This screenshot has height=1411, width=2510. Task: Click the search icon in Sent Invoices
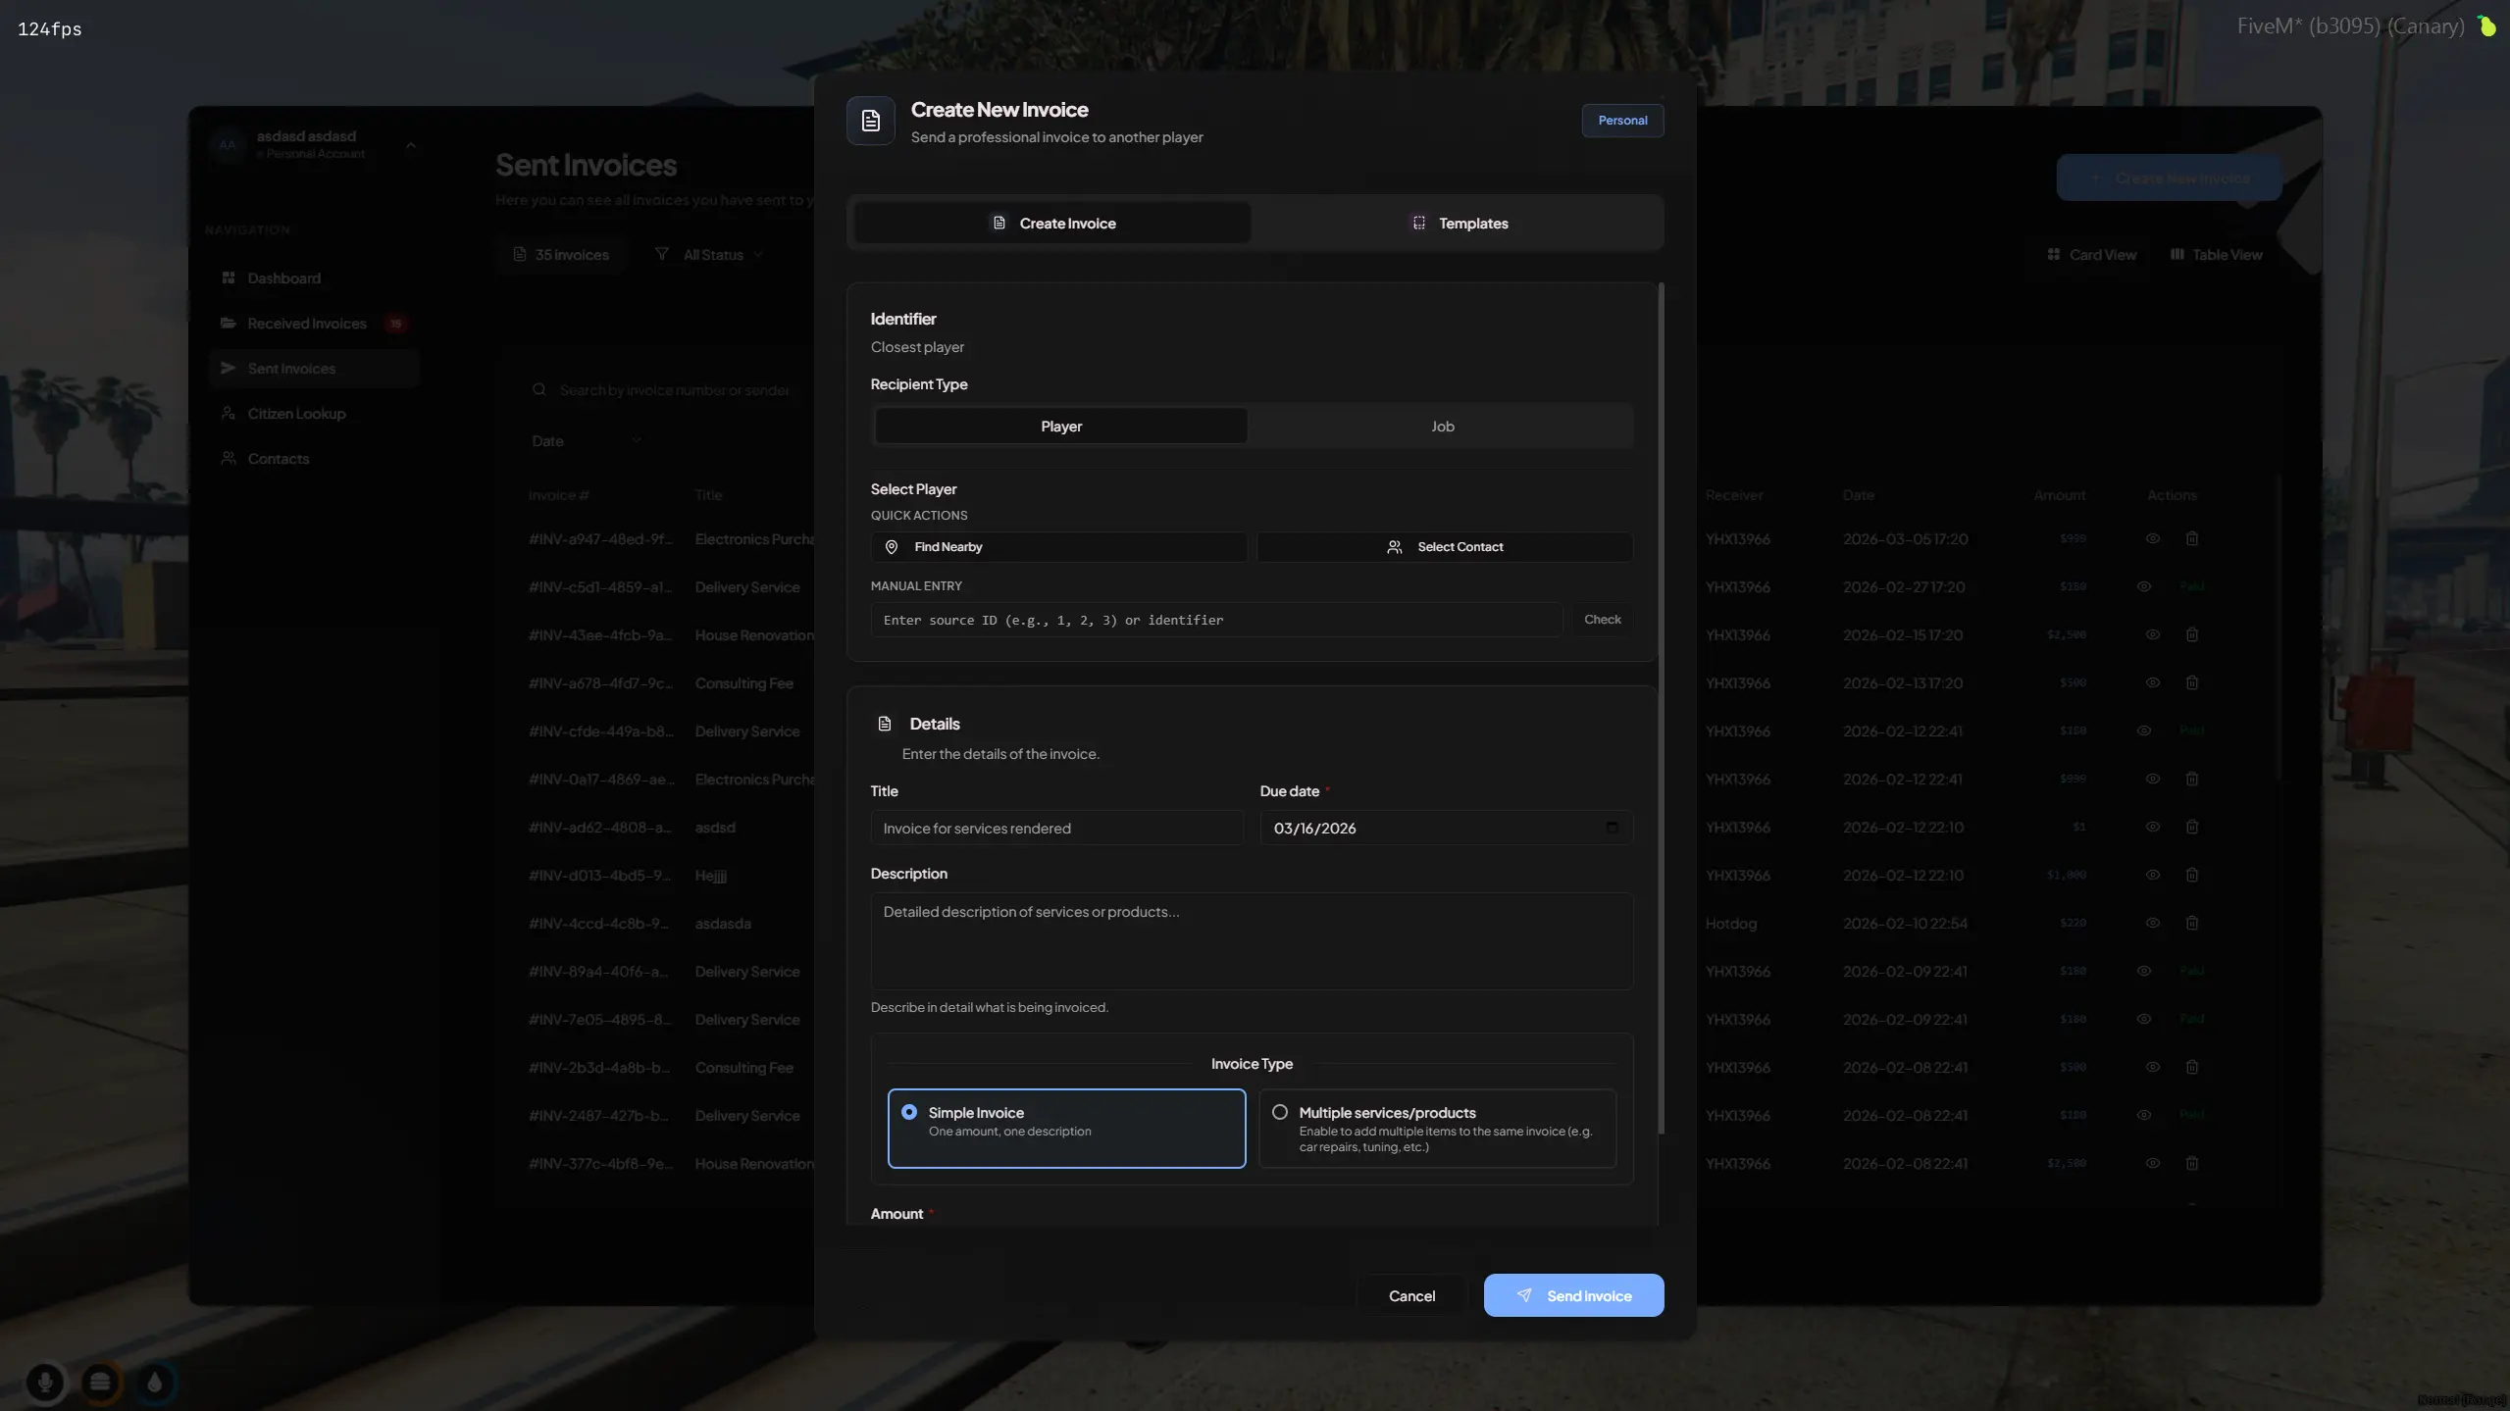coord(539,389)
